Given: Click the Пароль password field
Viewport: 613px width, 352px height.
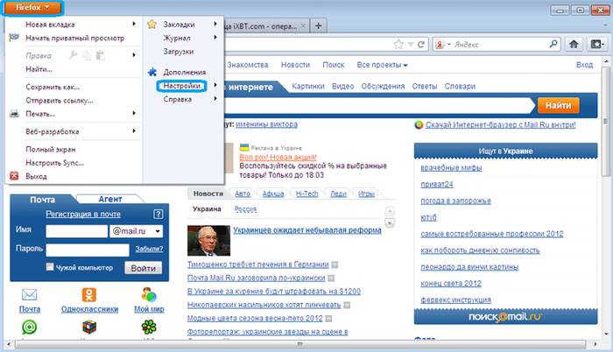Looking at the screenshot, I should click(88, 250).
